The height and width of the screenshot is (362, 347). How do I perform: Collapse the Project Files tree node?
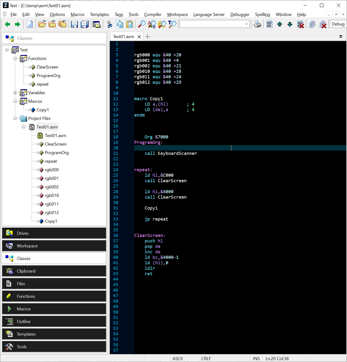15,118
